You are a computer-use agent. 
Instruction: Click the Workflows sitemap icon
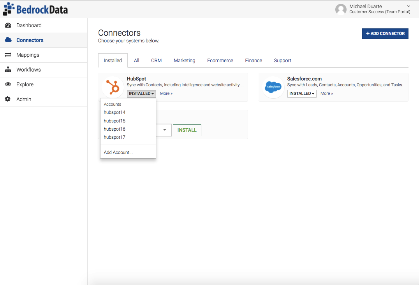(x=8, y=69)
